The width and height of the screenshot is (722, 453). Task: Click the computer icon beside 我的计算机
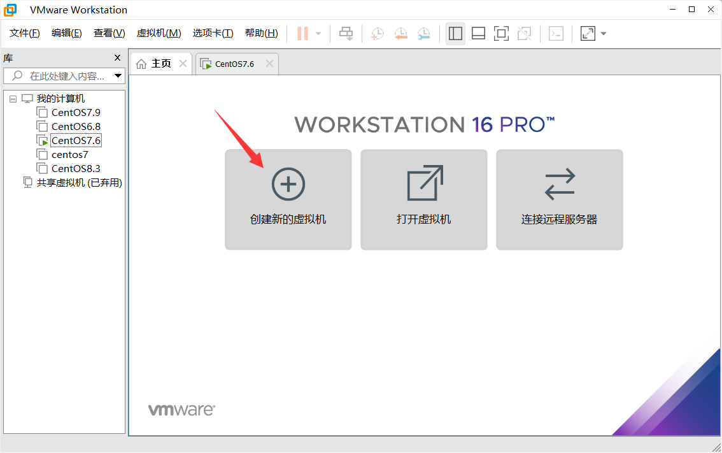pyautogui.click(x=27, y=99)
